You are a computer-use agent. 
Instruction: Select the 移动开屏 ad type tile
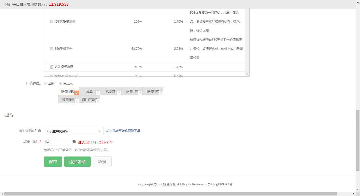[131, 91]
